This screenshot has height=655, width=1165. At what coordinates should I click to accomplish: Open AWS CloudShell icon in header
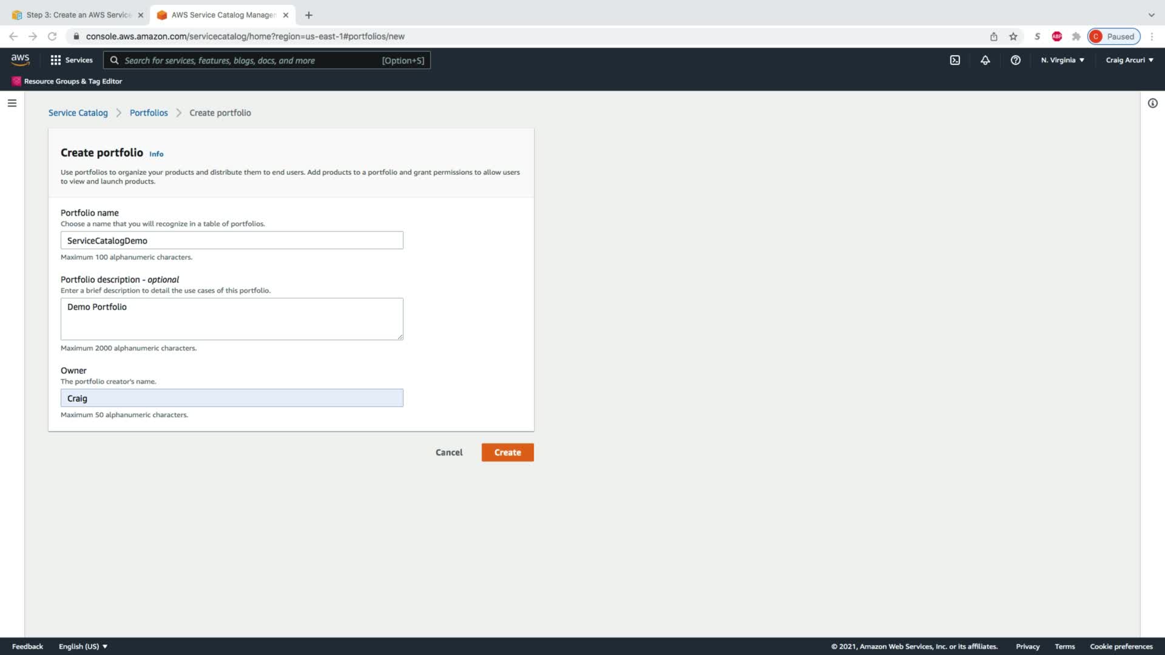point(955,60)
